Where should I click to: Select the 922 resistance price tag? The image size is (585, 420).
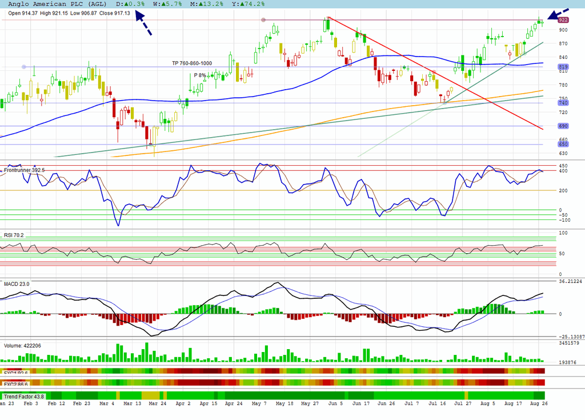click(x=563, y=20)
